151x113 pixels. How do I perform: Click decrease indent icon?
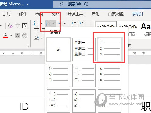coord(74,23)
